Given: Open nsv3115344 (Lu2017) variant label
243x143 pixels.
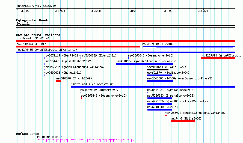Looking at the screenshot, I should click(x=32, y=44).
